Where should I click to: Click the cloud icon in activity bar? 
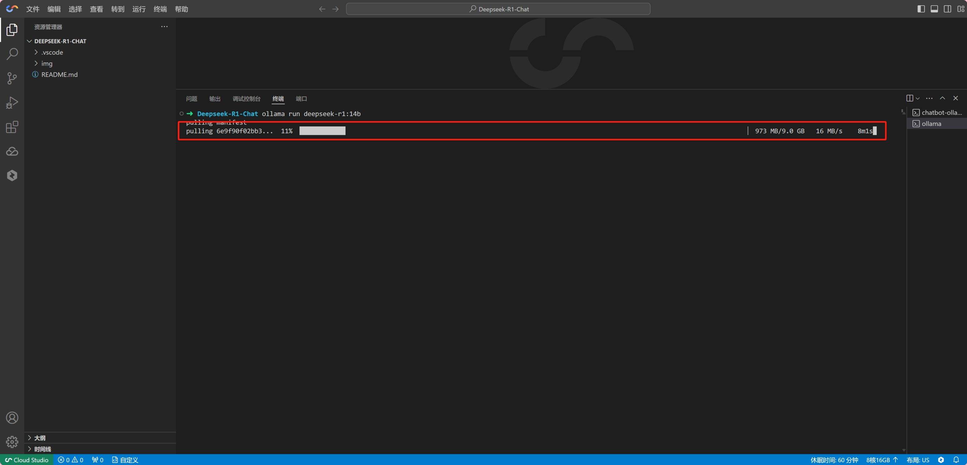12,151
